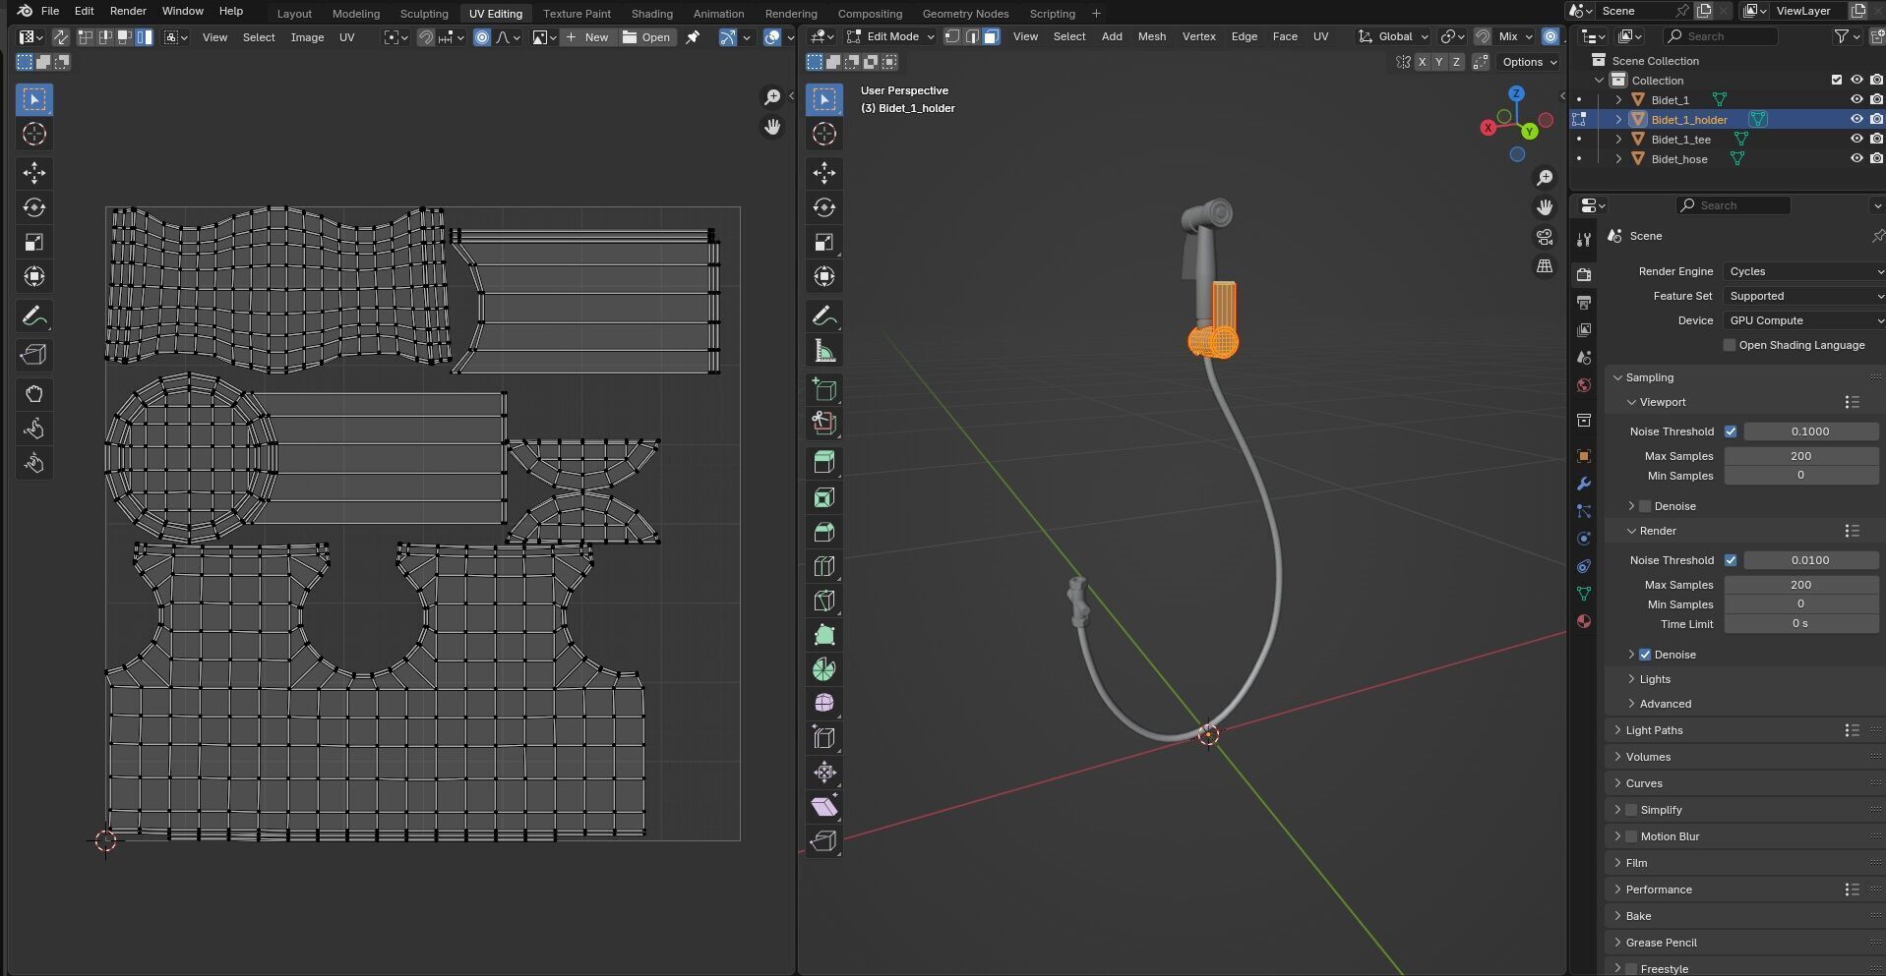The image size is (1886, 976).
Task: Activate the Add Cube tool in viewport
Action: pos(824,389)
